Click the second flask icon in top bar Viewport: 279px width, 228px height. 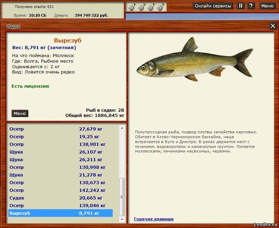pos(142,7)
